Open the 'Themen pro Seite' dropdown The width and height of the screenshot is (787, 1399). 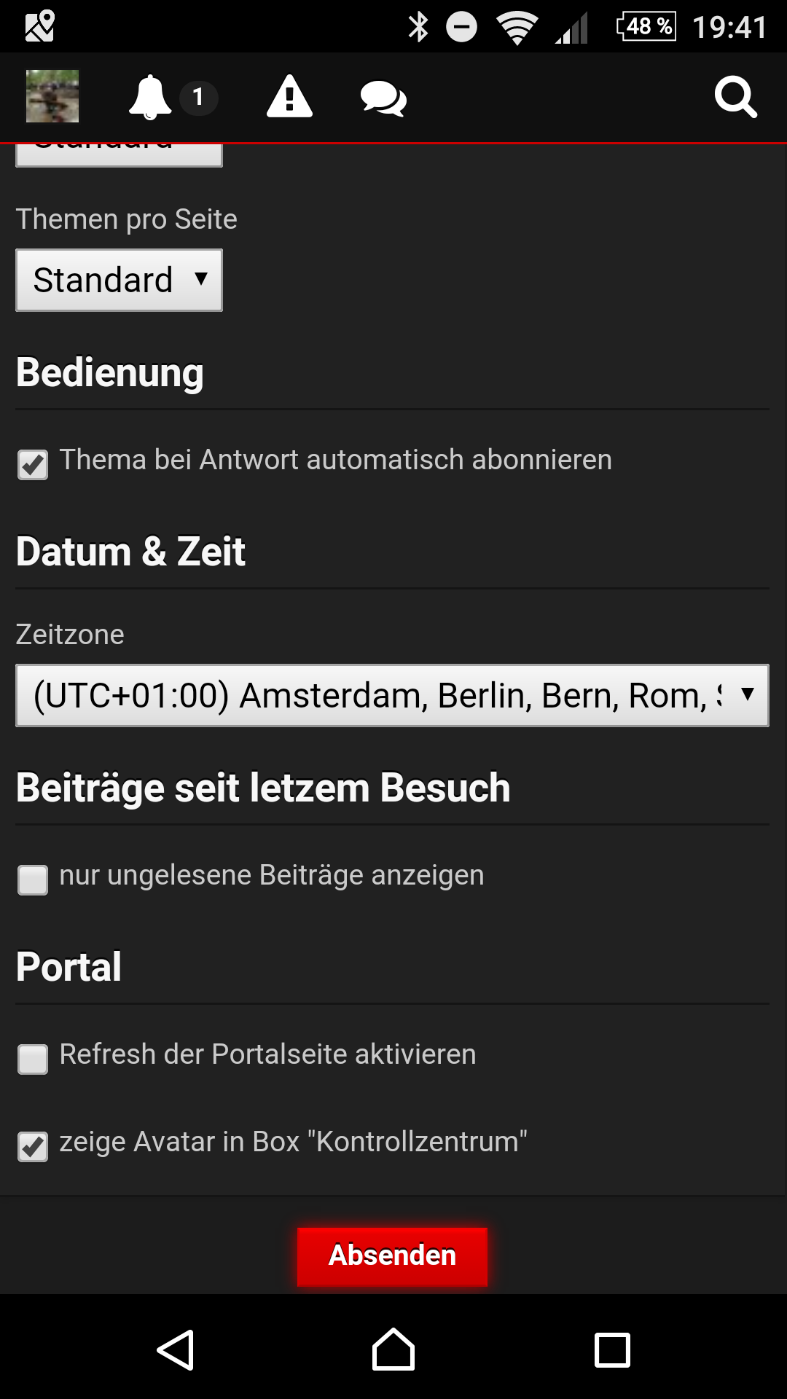tap(120, 281)
